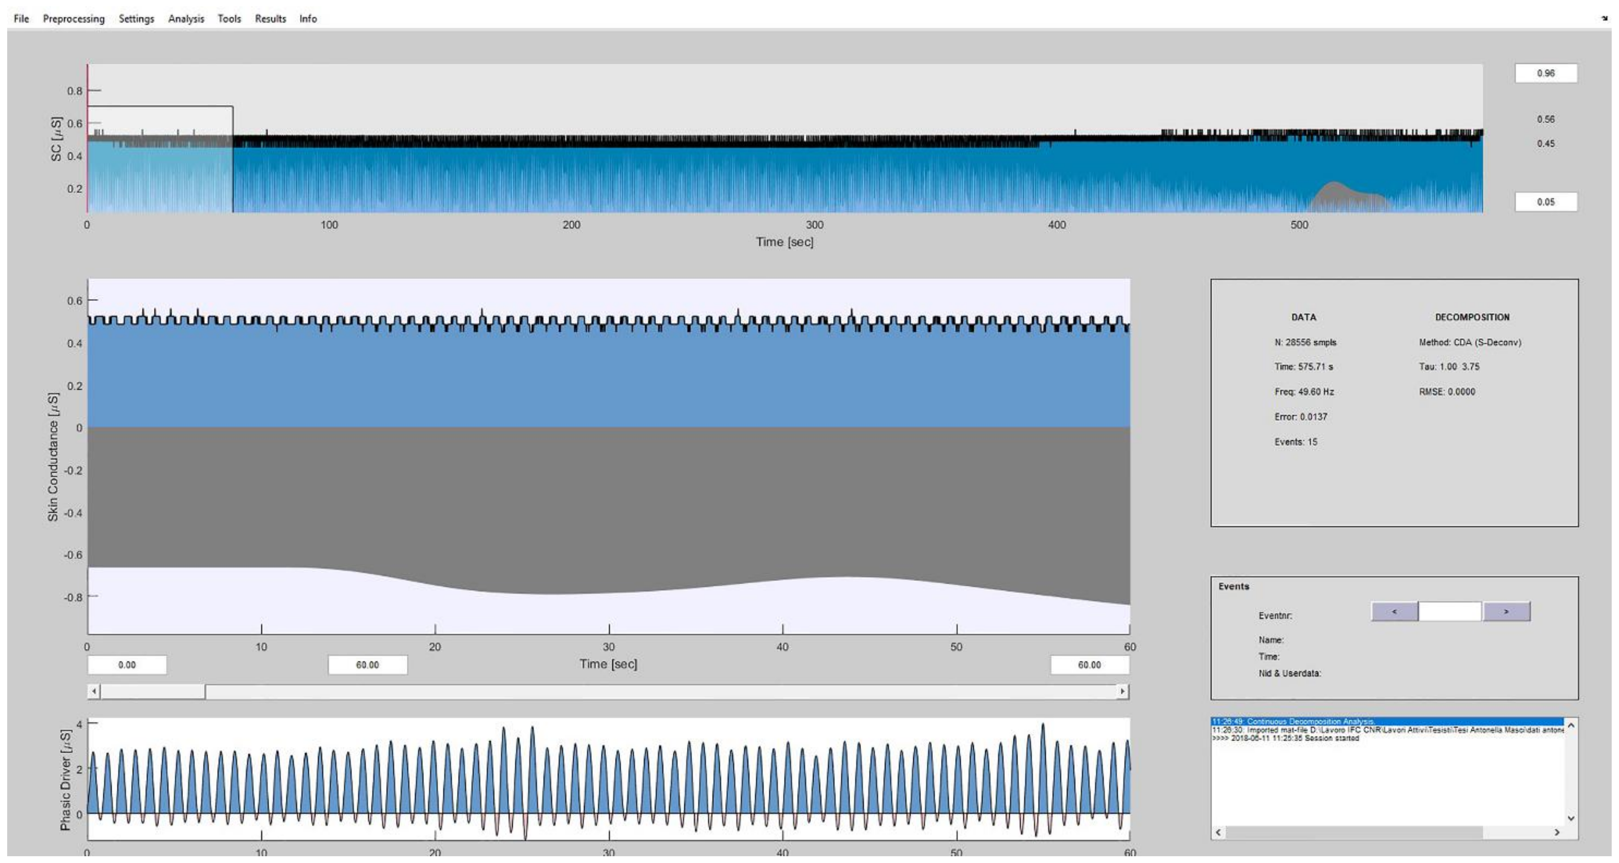Open the Info menu
Viewport: 1619px width, 863px height.
(308, 19)
